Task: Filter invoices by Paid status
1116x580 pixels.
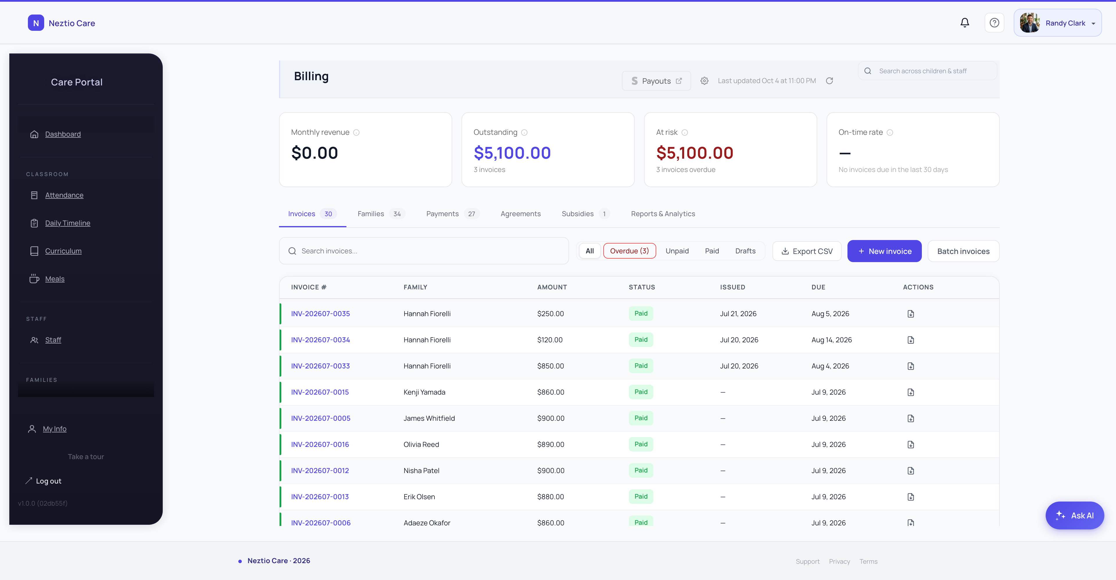Action: click(x=712, y=251)
